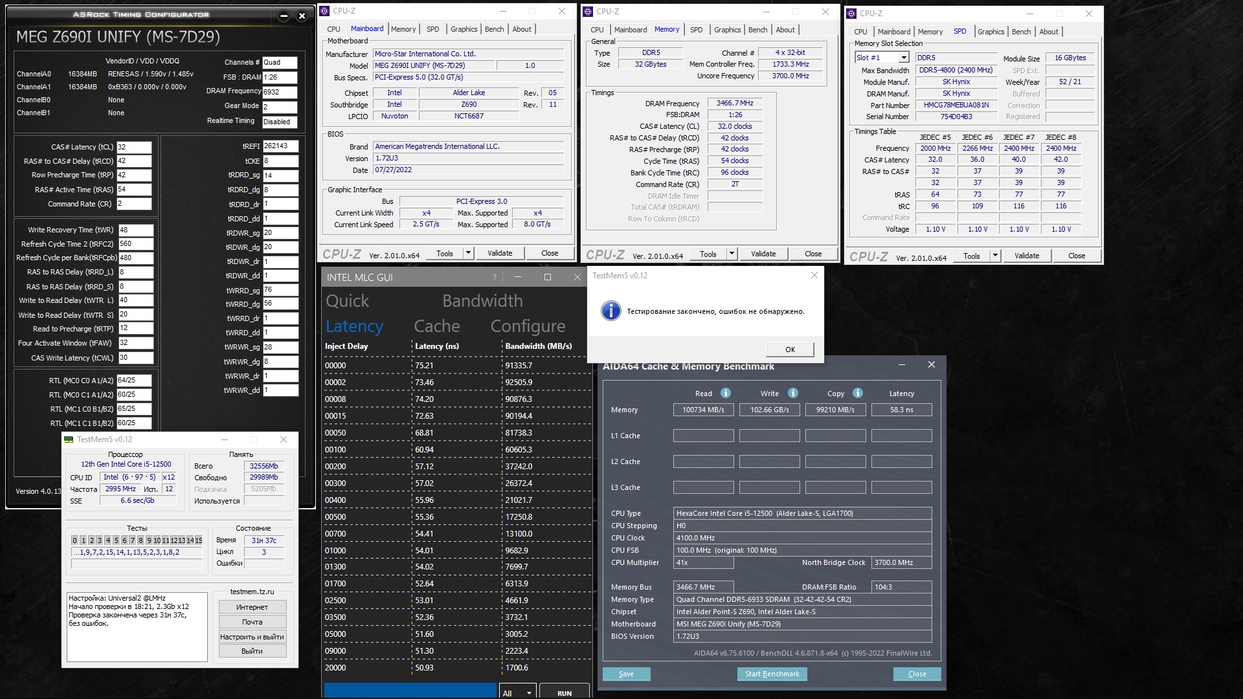
Task: Click the blue information icon in TestMem5 dialog
Action: coord(610,311)
